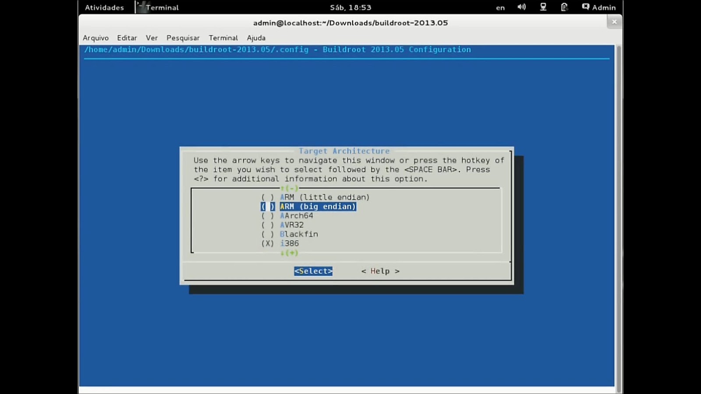Screen dimensions: 701x394
Task: Open the Terminal menu in the menu bar
Action: coord(223,38)
